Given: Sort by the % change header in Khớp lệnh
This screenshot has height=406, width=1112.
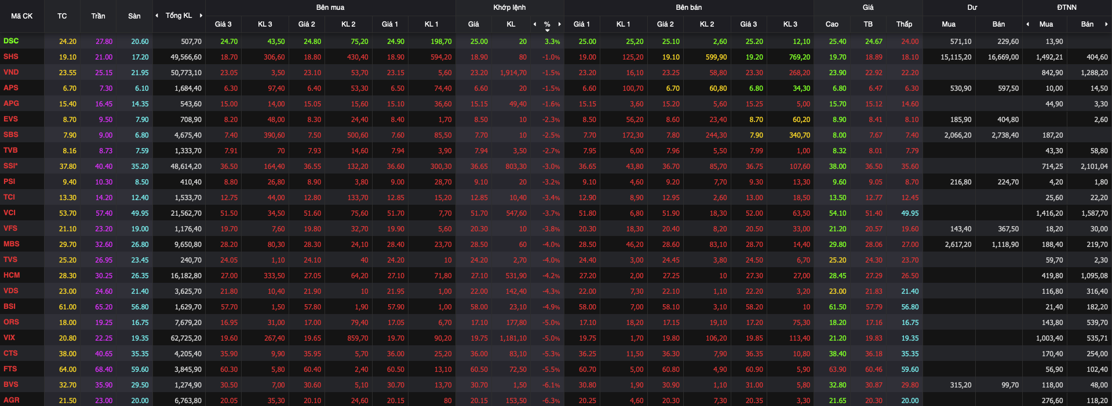Looking at the screenshot, I should (x=547, y=24).
